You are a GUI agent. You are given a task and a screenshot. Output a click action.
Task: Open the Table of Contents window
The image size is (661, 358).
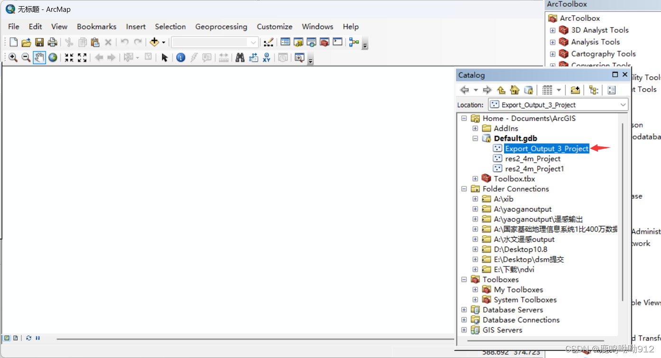tap(285, 42)
